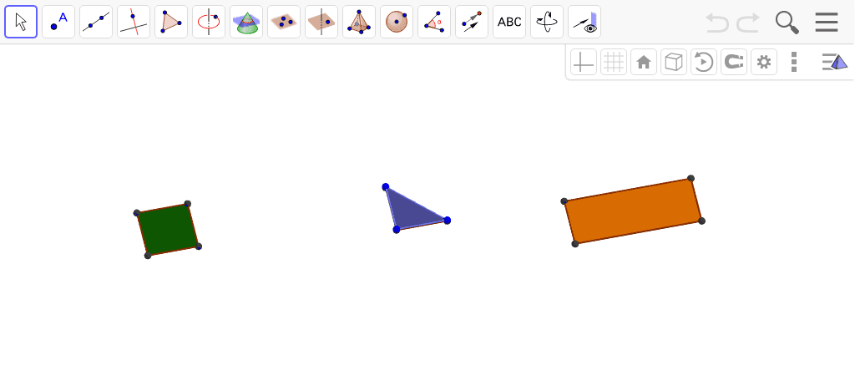The height and width of the screenshot is (376, 855).
Task: Select the Line through two points tool
Action: 96,22
